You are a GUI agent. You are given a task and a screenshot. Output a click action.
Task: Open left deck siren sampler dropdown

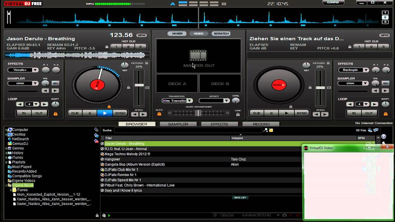tap(35, 83)
